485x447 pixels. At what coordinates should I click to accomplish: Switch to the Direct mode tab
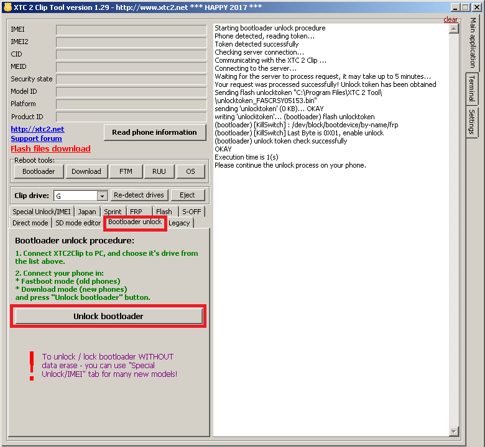coord(30,223)
